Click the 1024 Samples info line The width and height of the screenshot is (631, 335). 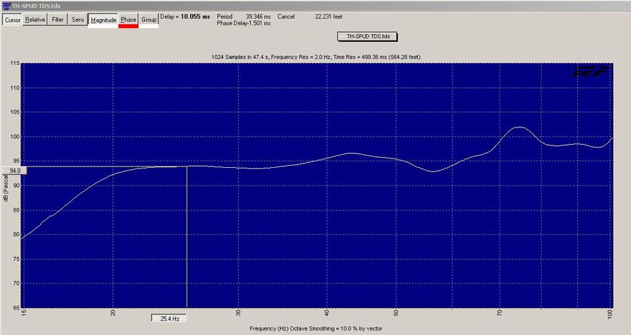click(316, 57)
